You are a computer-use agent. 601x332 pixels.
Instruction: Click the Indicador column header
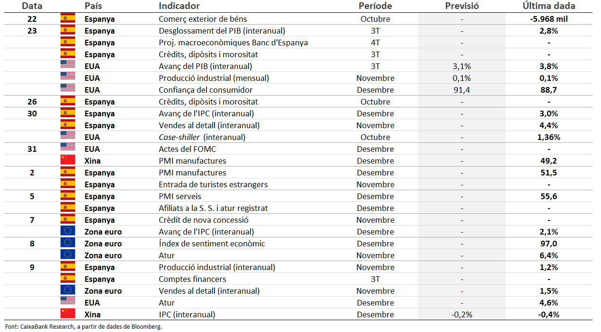tap(179, 6)
